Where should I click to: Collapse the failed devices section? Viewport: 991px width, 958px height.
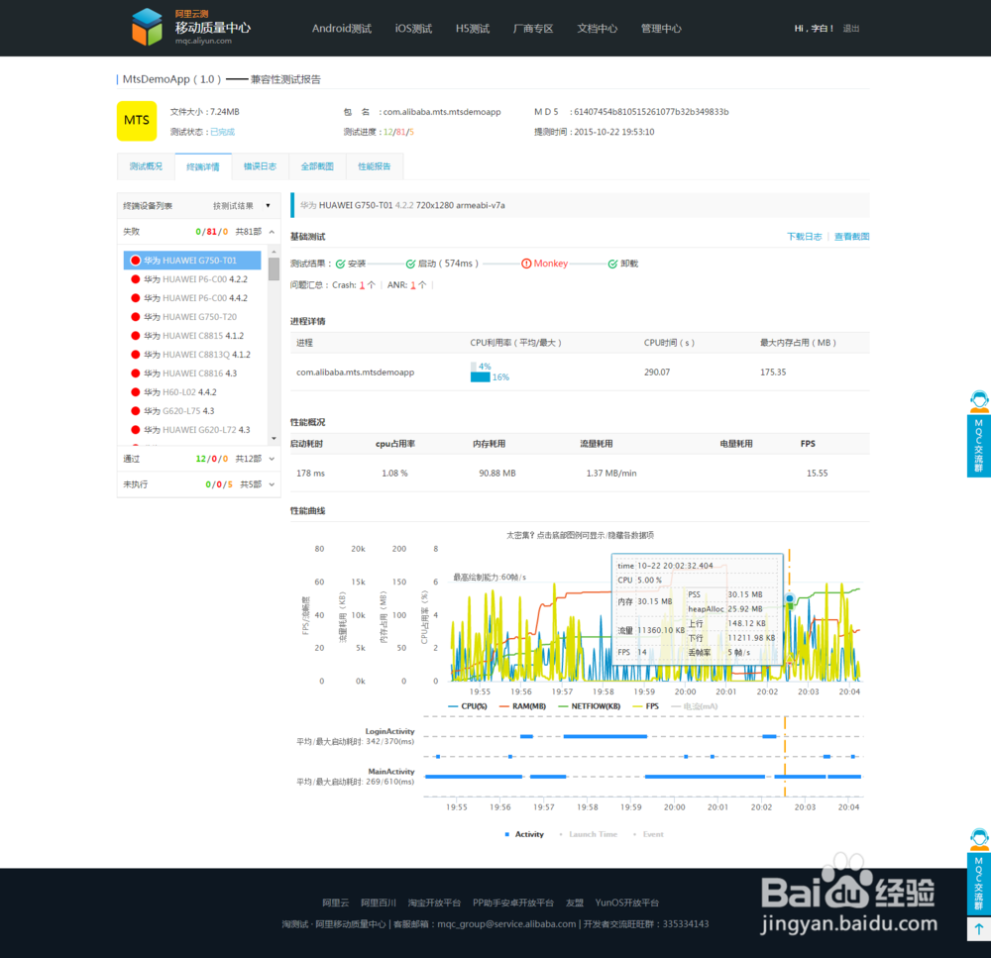click(272, 232)
